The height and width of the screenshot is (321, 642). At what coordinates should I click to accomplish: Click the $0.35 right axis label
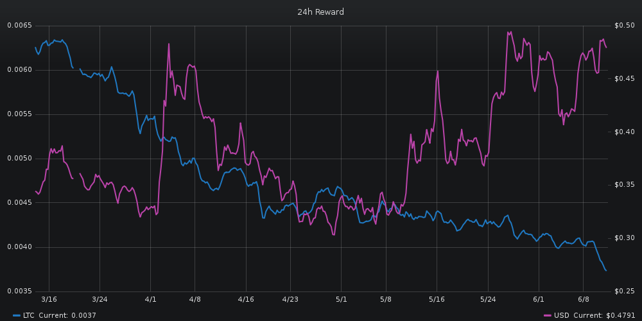point(625,185)
